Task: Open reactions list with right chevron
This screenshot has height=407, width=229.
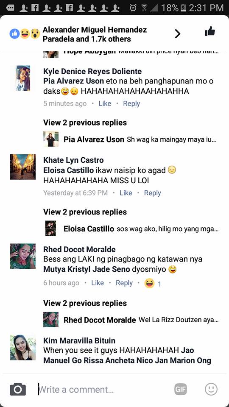Action: click(178, 33)
